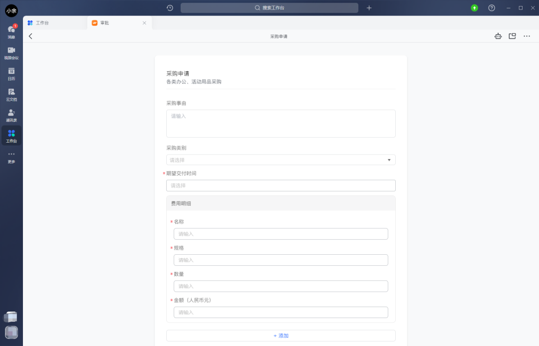Viewport: 539px width, 346px height.
Task: Click the 搜索工作台 search bar
Action: [x=269, y=8]
